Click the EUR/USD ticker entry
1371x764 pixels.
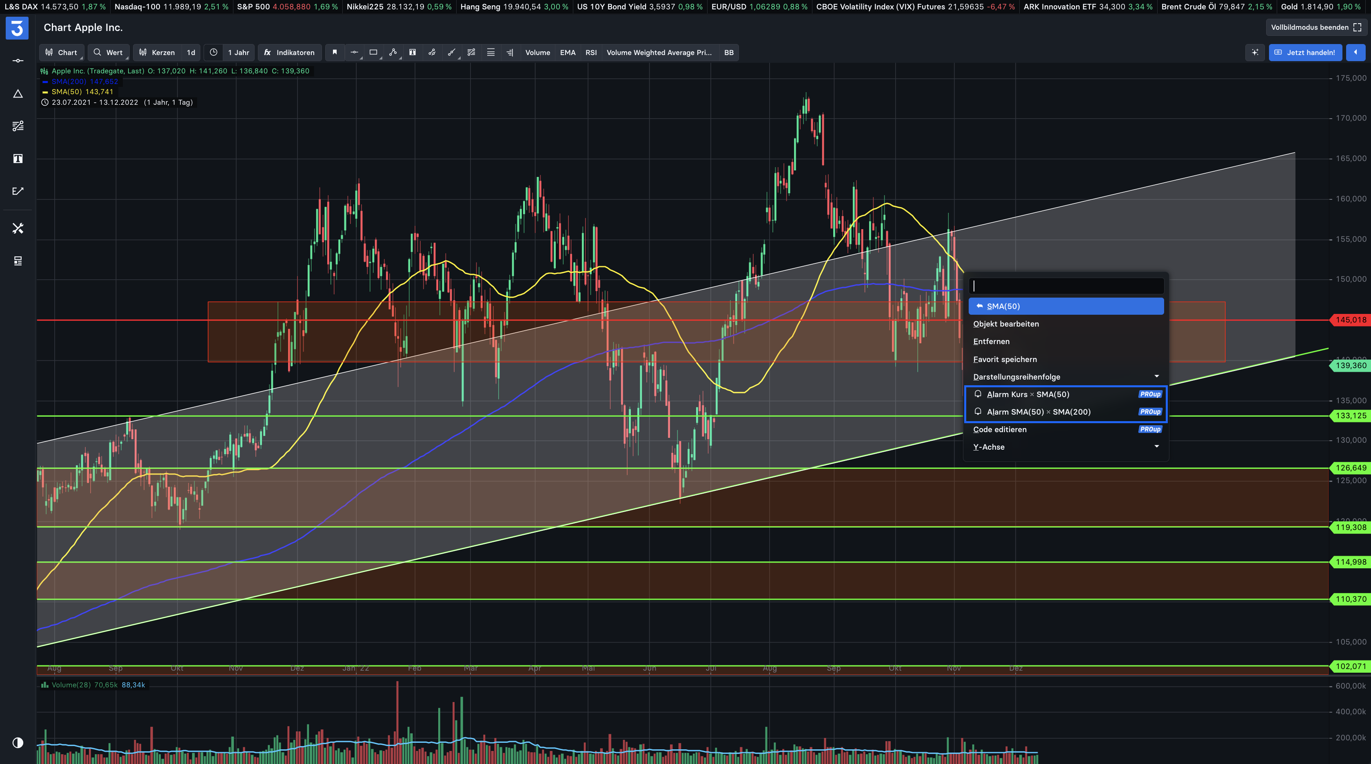pyautogui.click(x=759, y=7)
